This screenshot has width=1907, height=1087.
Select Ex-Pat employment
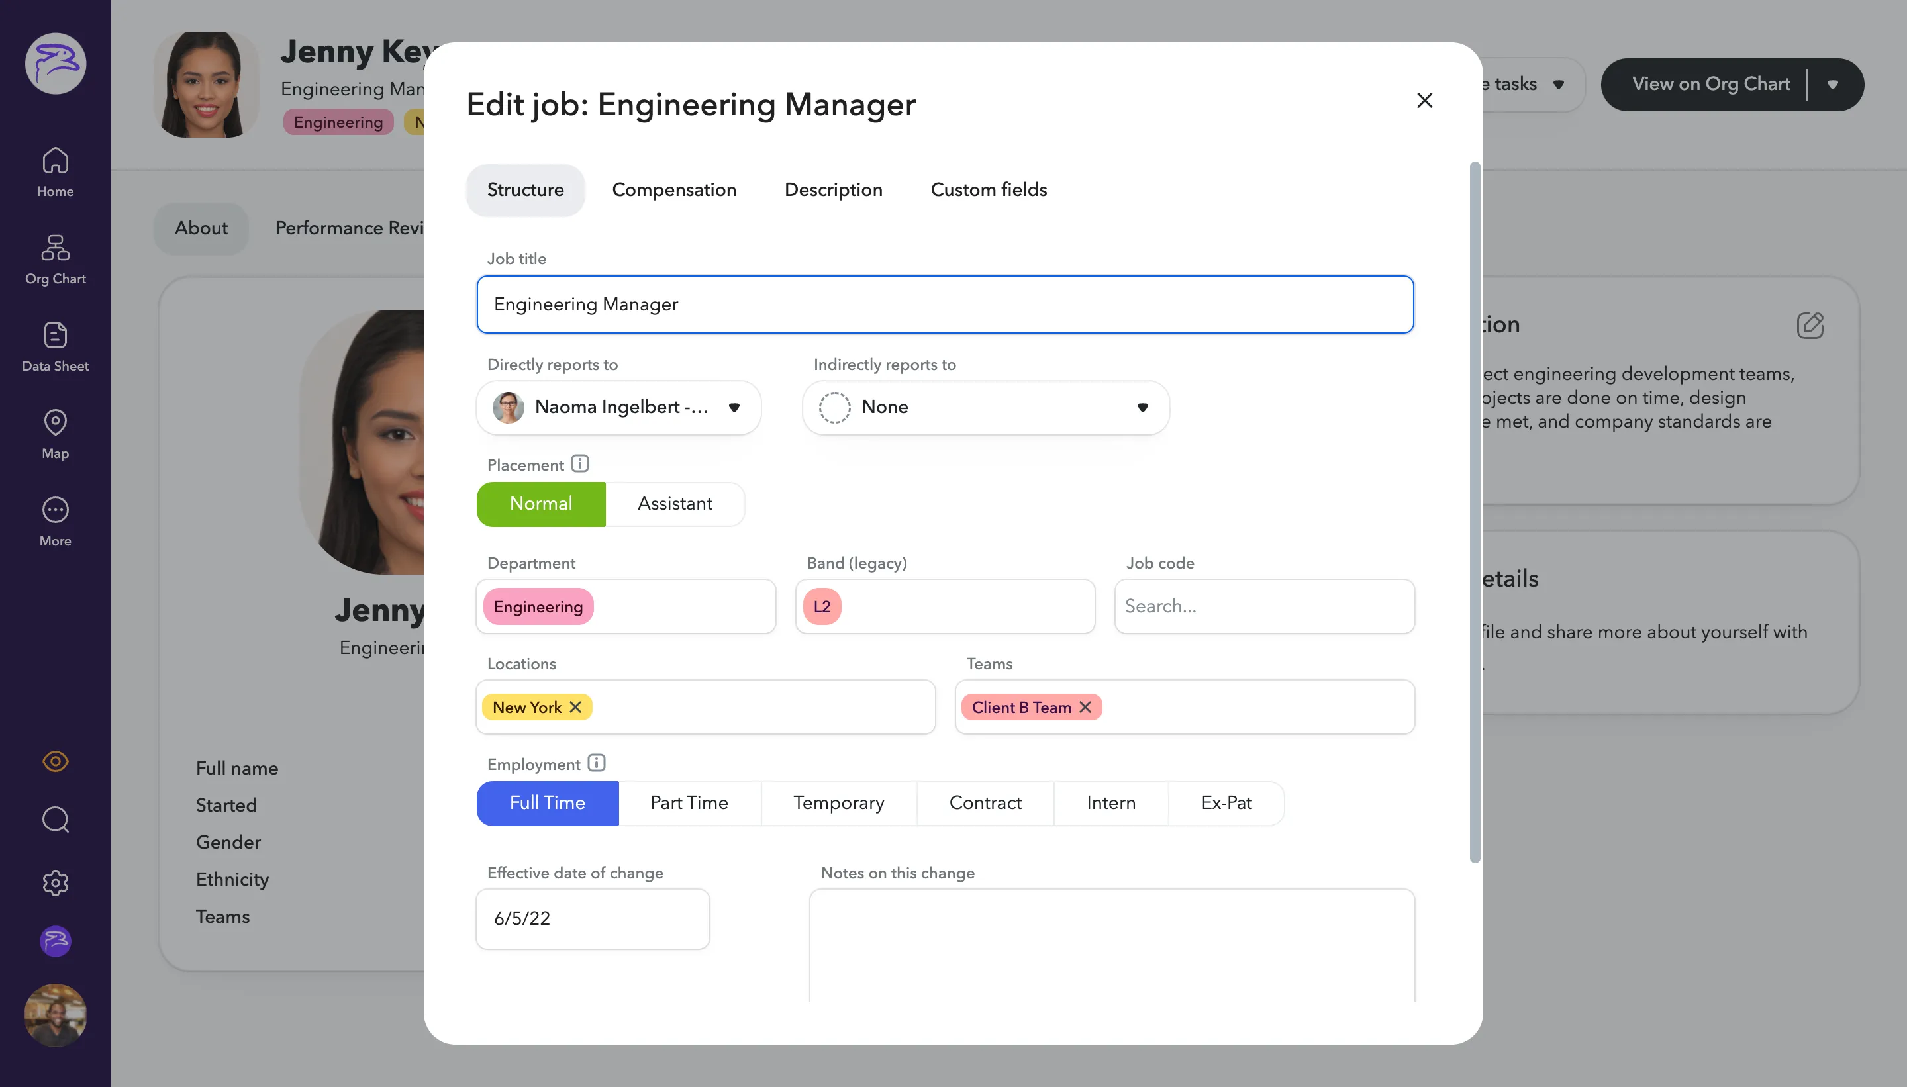[x=1226, y=802]
